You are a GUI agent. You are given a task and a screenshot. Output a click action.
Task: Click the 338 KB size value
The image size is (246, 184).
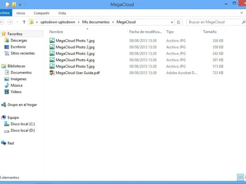point(218,41)
